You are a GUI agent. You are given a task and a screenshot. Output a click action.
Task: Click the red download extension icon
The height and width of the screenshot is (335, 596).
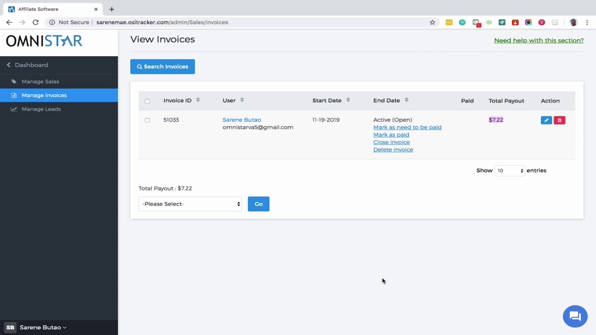tap(515, 22)
